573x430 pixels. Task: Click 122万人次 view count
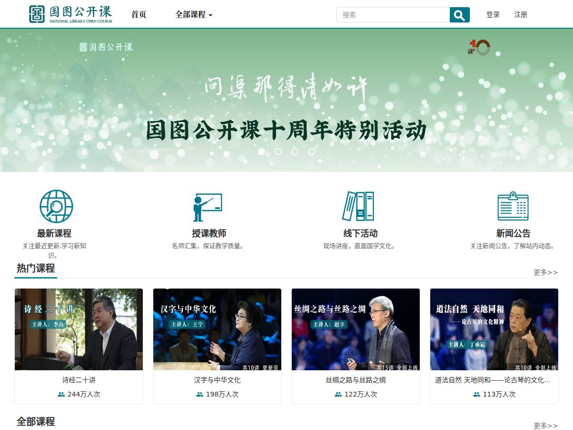[361, 395]
